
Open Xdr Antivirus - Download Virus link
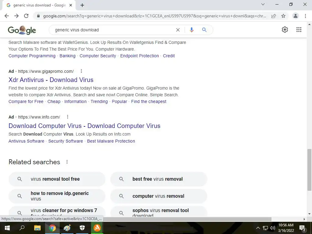51,80
